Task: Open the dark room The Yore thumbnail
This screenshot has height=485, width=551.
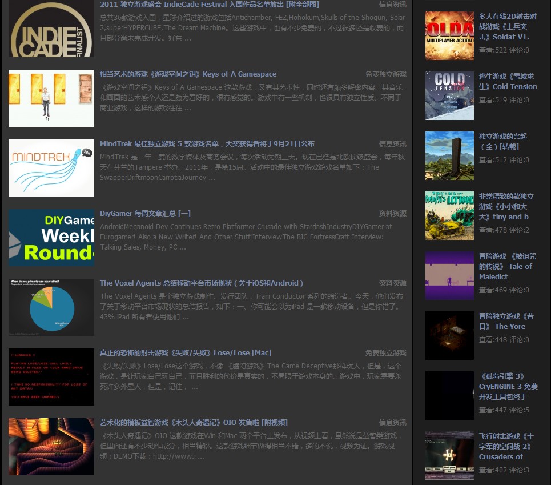Action: point(449,336)
